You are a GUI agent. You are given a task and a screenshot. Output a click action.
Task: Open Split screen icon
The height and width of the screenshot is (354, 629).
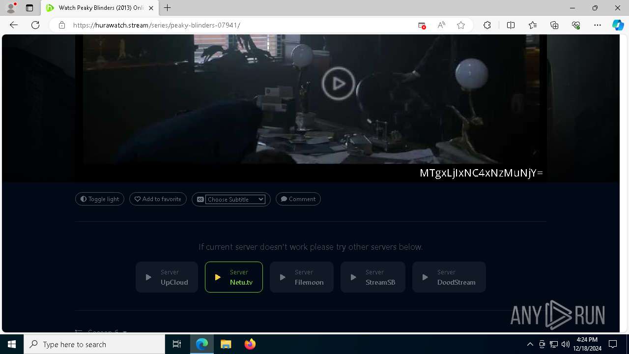click(511, 25)
